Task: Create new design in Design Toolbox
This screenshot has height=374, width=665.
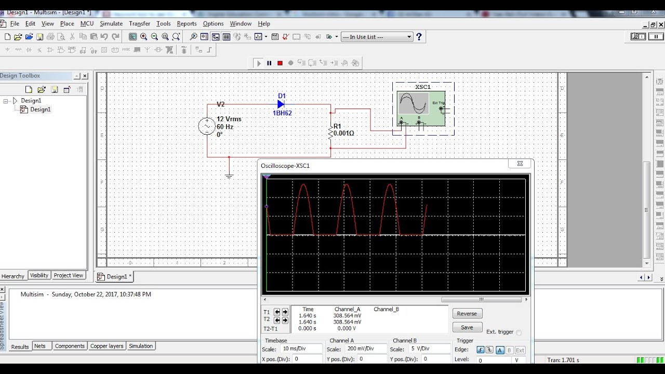Action: [29, 89]
